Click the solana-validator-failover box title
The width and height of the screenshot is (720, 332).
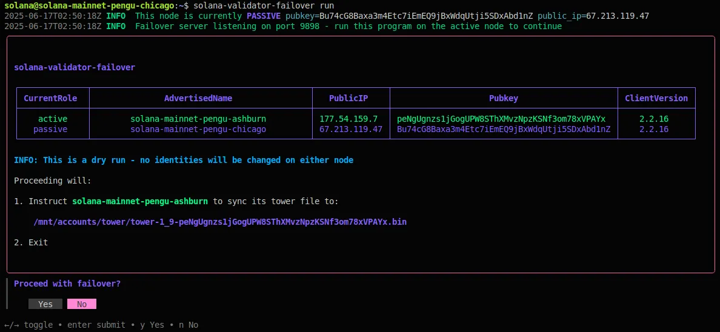[x=75, y=67]
